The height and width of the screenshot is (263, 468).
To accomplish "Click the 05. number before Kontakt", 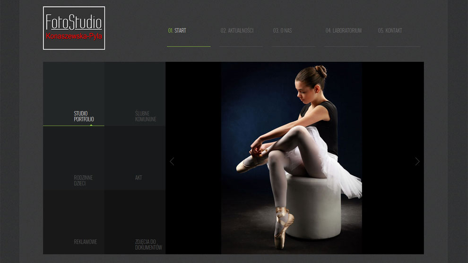I will 381,31.
